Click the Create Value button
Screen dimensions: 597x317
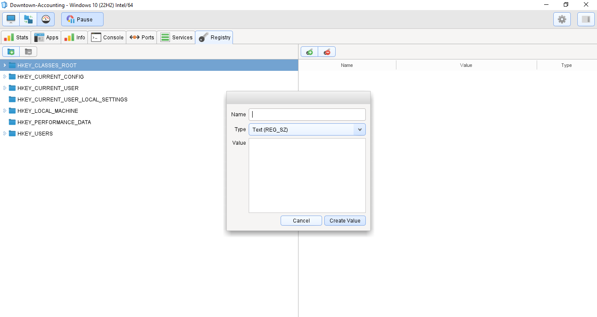click(345, 220)
